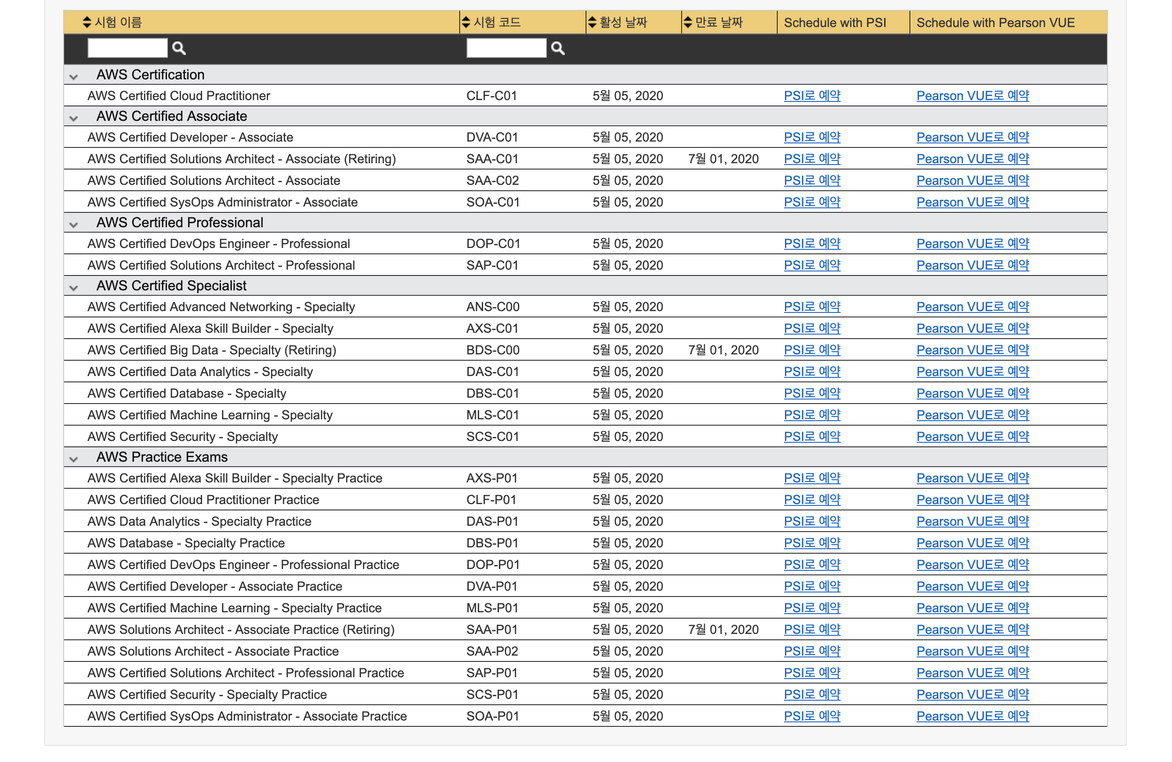Schedule DevOps Engineer DOP-C01 with PSI

pyautogui.click(x=812, y=243)
